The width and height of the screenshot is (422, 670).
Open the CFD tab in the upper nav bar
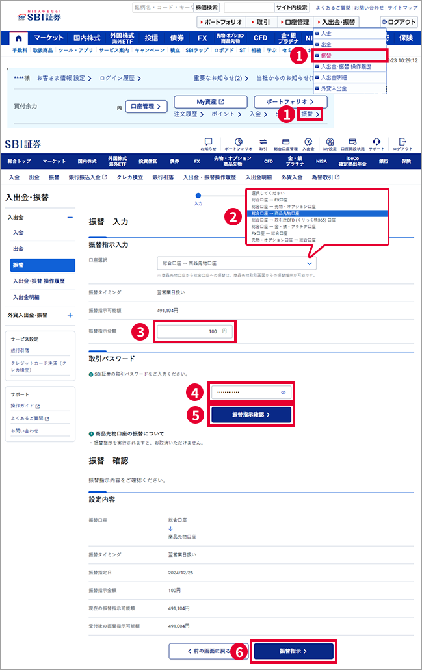[x=260, y=38]
